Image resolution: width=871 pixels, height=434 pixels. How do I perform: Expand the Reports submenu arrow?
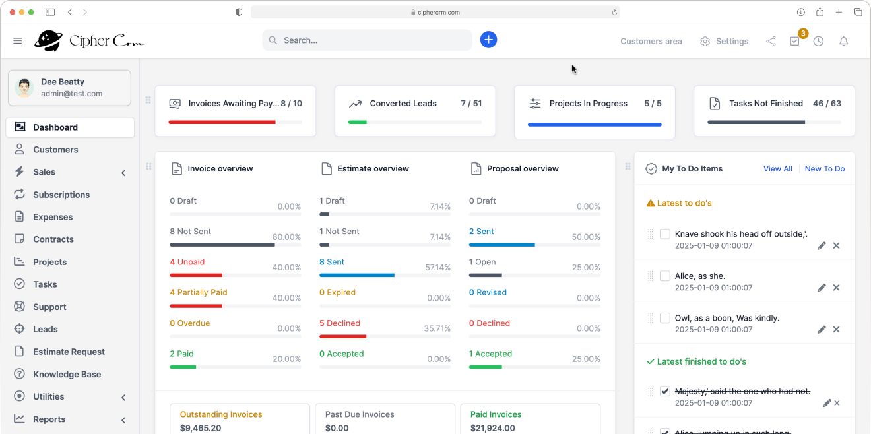[x=123, y=420]
